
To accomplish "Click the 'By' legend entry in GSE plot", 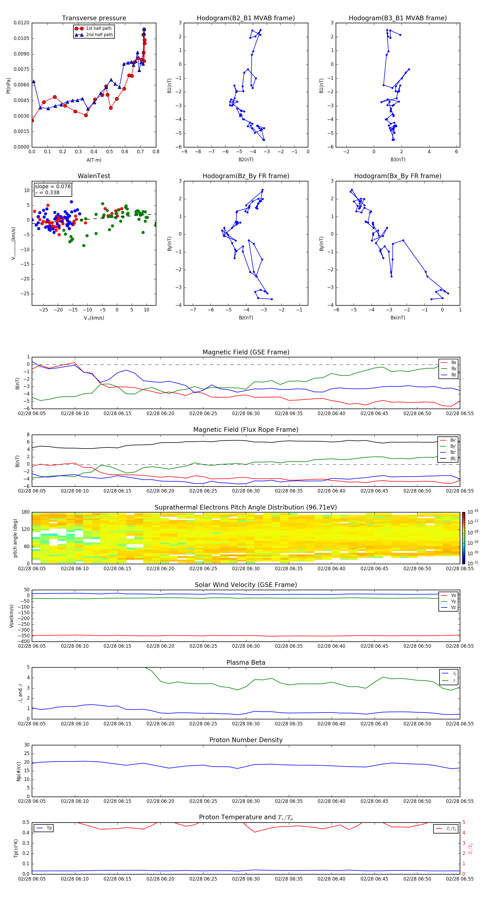I will (449, 368).
